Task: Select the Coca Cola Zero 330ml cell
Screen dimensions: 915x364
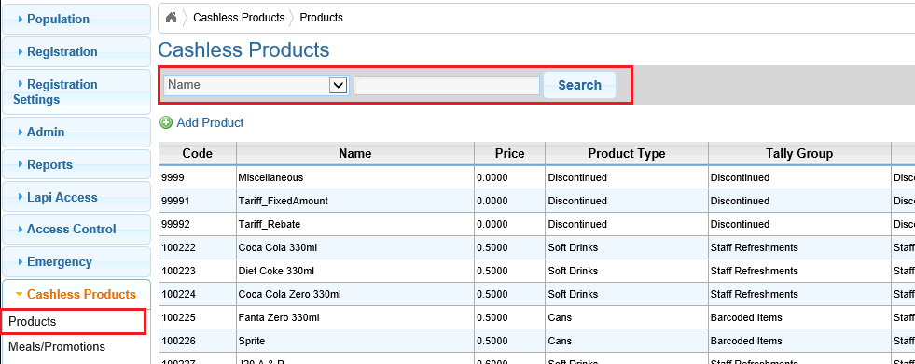Action: pos(354,295)
